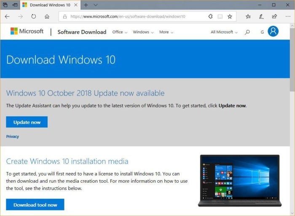Show tabs you've set aside icon
The image size is (295, 216).
pos(5,5)
